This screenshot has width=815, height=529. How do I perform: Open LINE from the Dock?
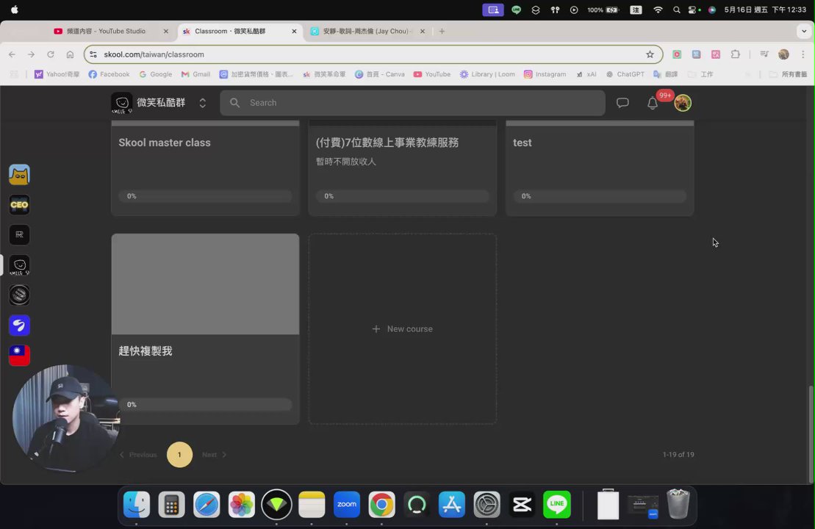click(x=556, y=505)
